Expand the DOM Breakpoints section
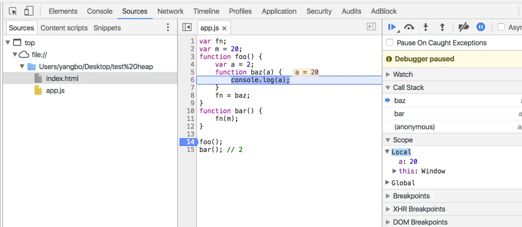522x227 pixels. pos(388,222)
